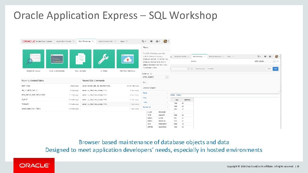
Task: Expand the Apps chevron in the back window
Action: coord(233,56)
